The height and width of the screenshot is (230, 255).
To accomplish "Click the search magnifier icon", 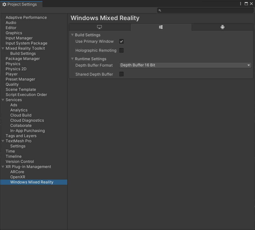I will (x=160, y=10).
